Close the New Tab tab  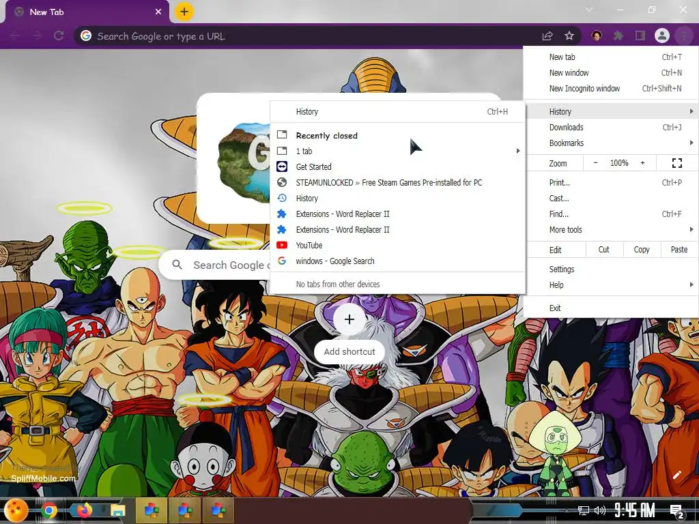tap(158, 12)
